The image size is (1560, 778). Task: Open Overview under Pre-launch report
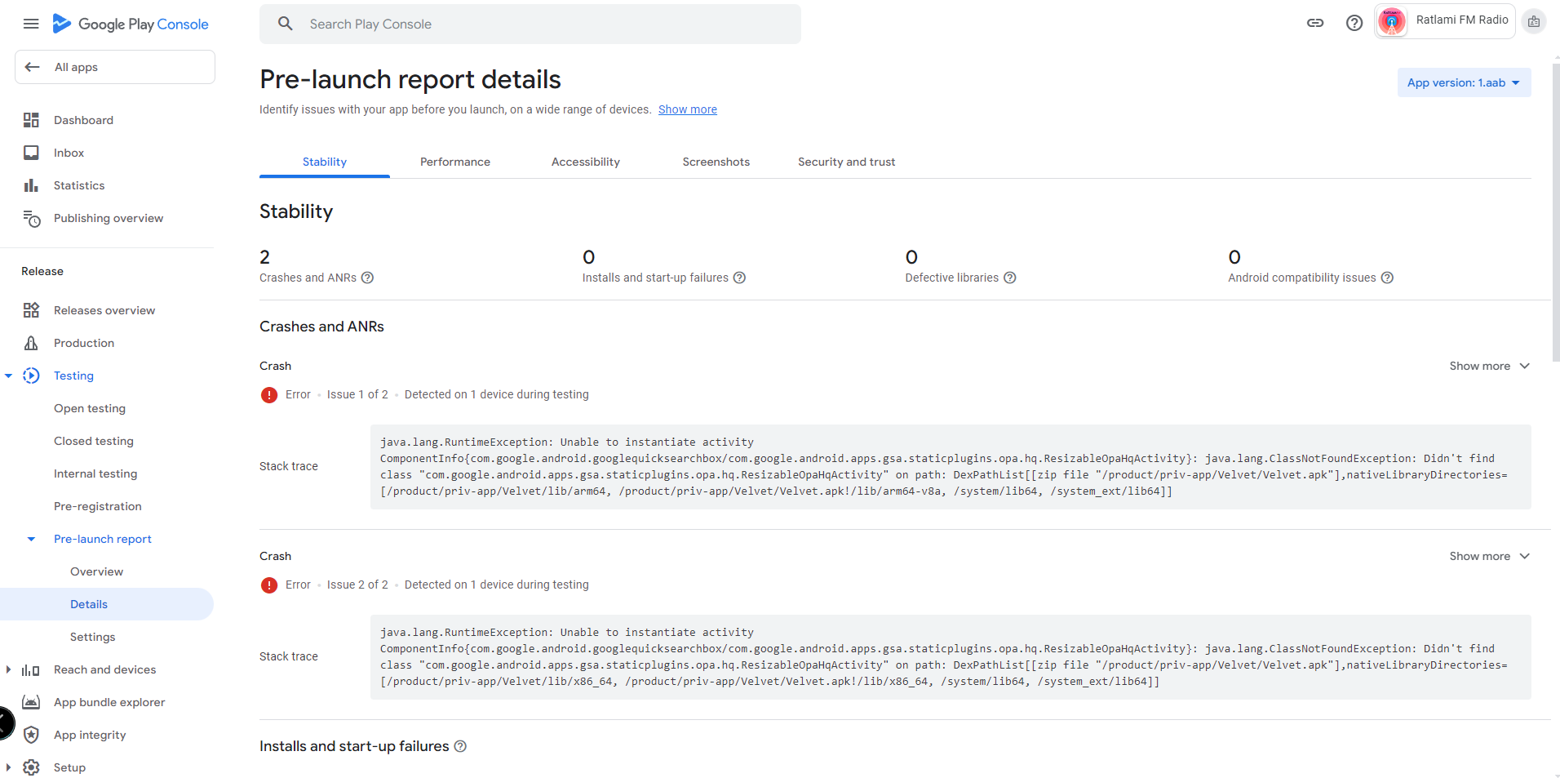click(96, 571)
